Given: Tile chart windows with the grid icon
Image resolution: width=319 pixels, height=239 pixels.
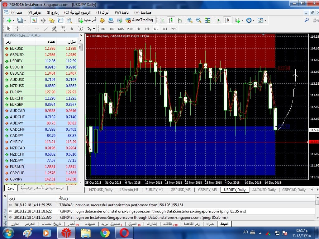Looking at the screenshot, I should tap(207, 20).
